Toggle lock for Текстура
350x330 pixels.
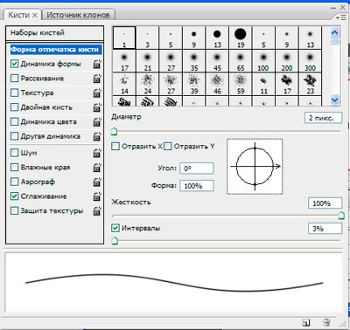[97, 93]
